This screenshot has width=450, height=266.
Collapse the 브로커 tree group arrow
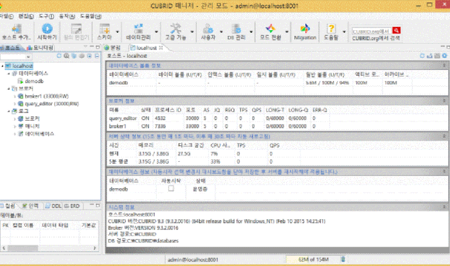(8, 89)
